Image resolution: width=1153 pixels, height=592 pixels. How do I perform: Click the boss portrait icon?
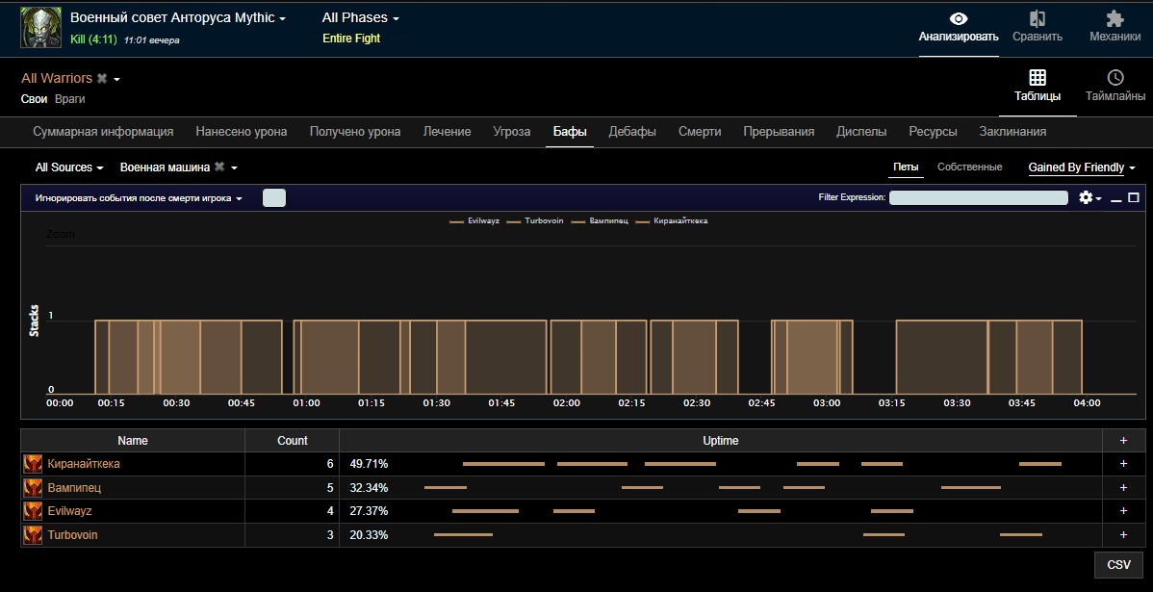40,28
